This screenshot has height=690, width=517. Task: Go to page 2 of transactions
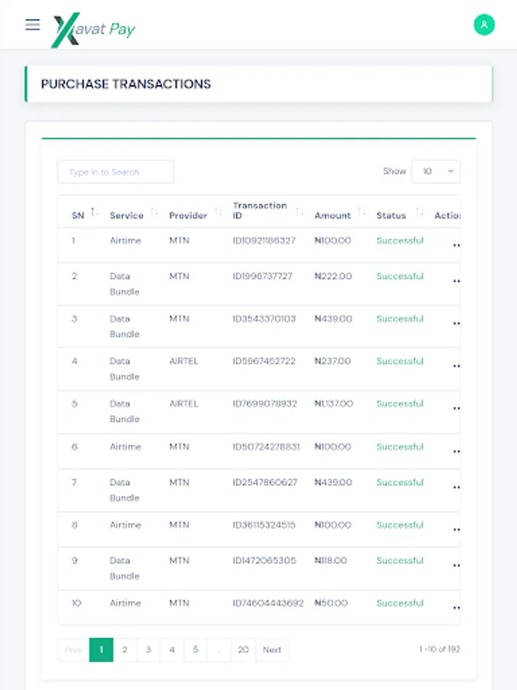(125, 649)
